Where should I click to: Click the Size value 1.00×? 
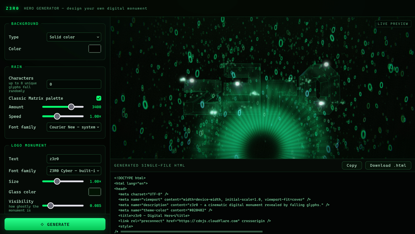[95, 181]
